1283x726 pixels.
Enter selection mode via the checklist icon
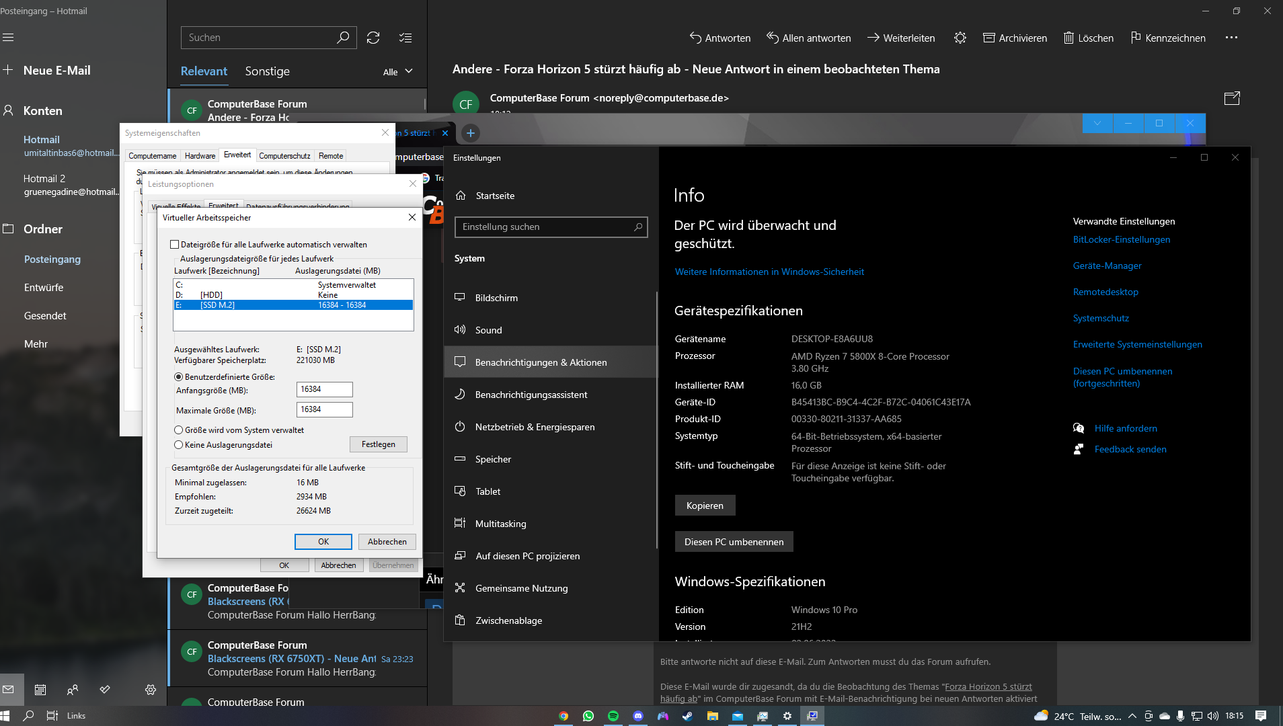(x=405, y=38)
